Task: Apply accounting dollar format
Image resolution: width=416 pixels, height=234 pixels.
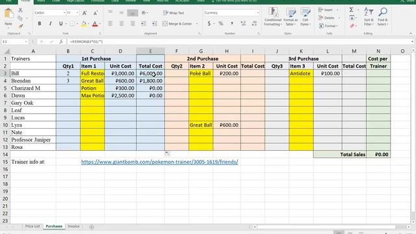Action: pyautogui.click(x=209, y=23)
